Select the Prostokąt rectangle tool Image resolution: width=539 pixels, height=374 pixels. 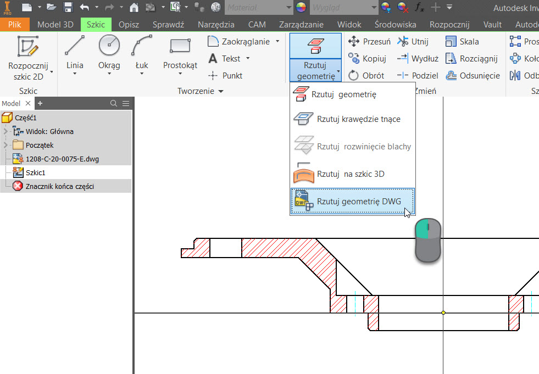pyautogui.click(x=180, y=53)
